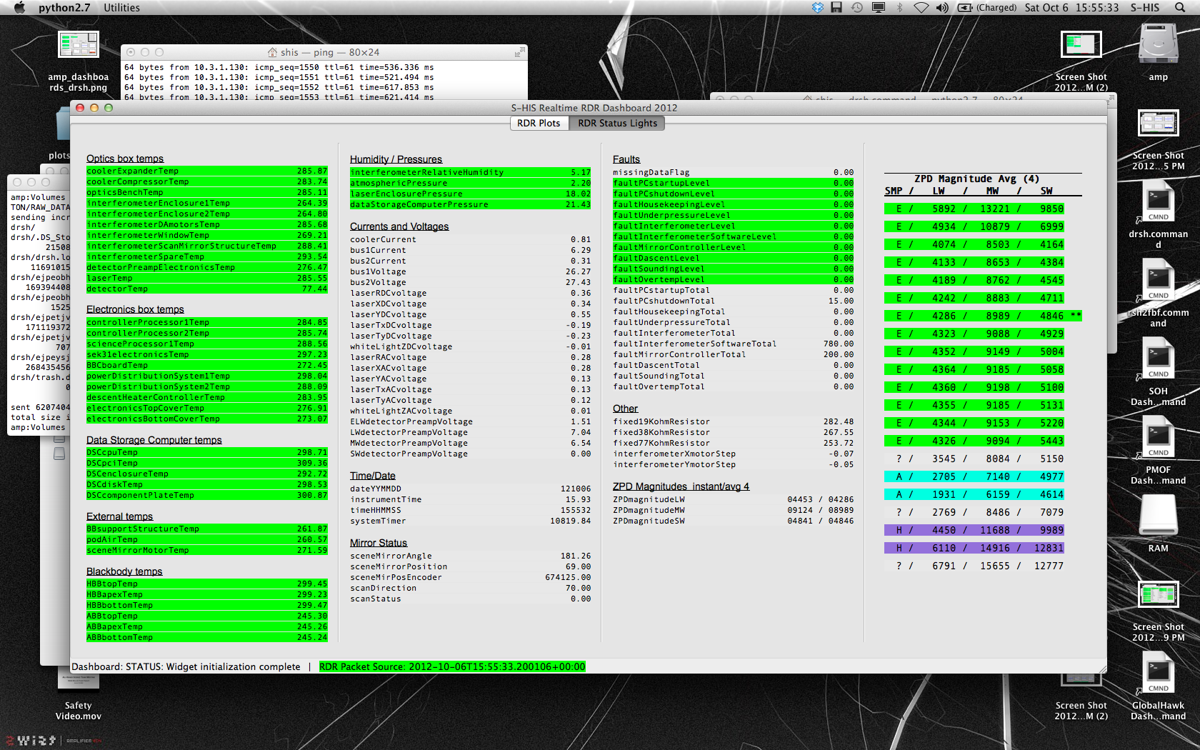Click the Dropbox icon in menu bar
This screenshot has width=1200, height=750.
coord(818,8)
